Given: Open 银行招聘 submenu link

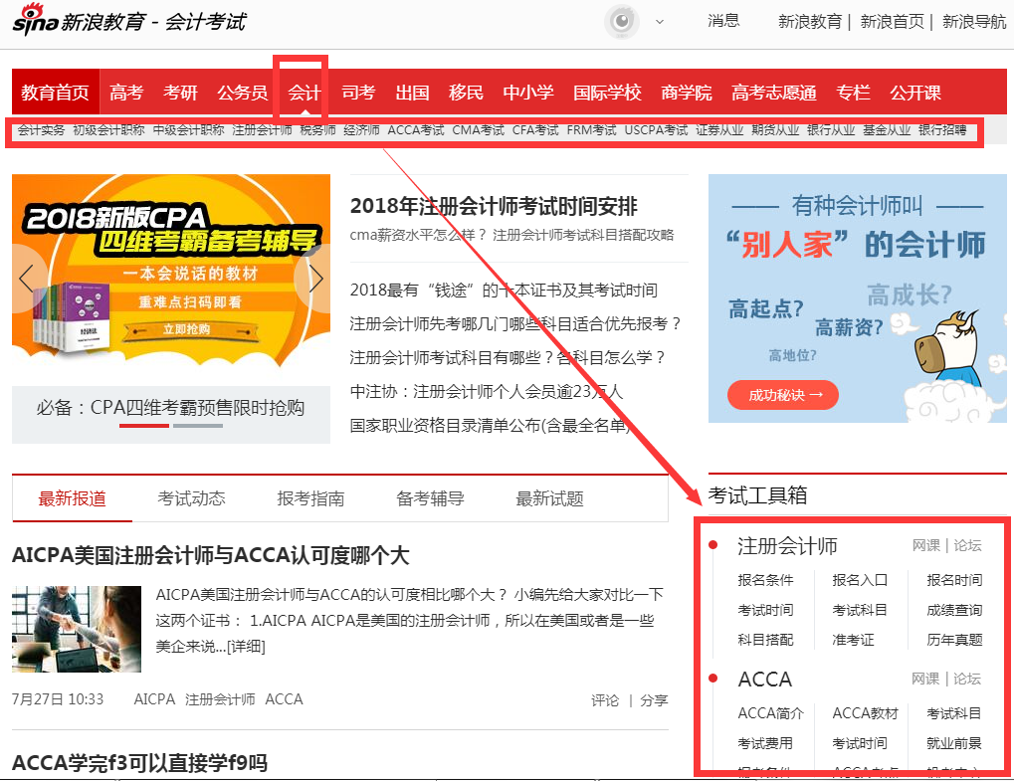Looking at the screenshot, I should click(942, 130).
